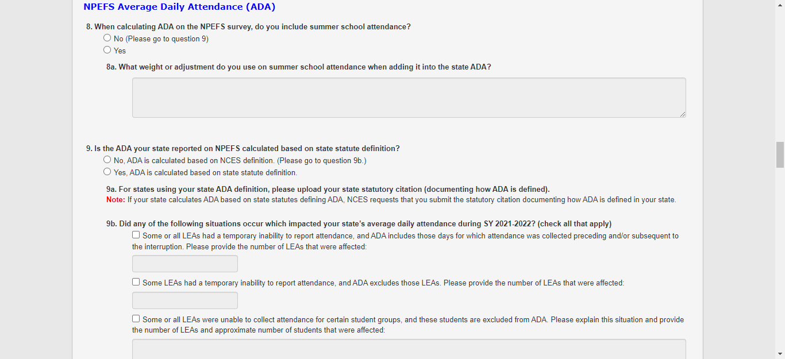The image size is (785, 359).
Task: Choose "No, ADA is calculated based on NCES definition"
Action: 107,160
